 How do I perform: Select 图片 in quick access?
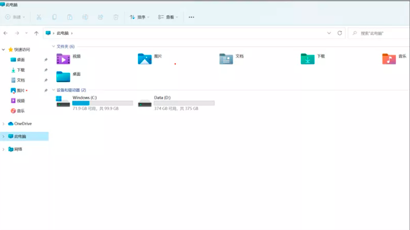coord(21,90)
